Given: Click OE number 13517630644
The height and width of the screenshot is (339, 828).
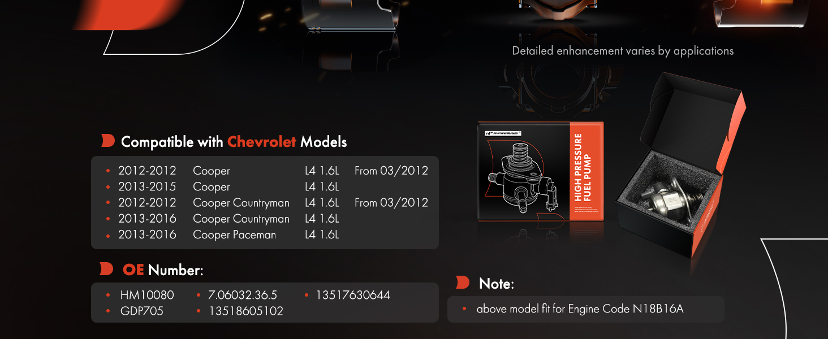Looking at the screenshot, I should point(353,295).
